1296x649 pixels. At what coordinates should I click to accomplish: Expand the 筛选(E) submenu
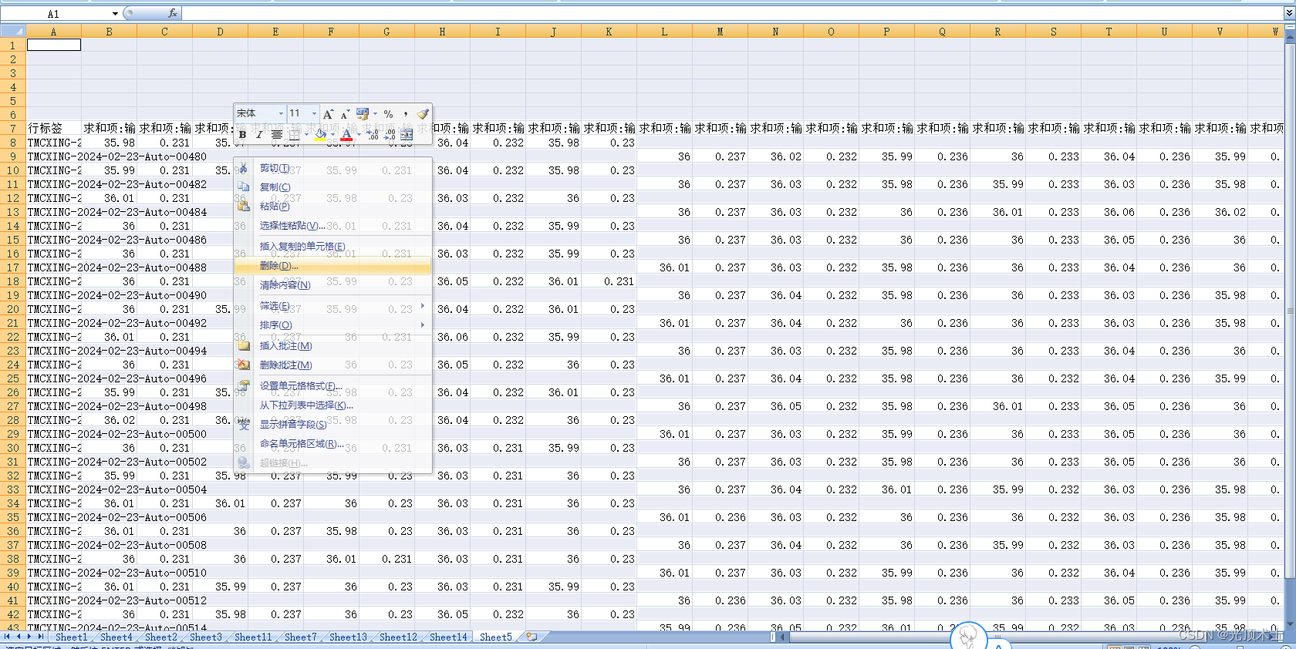(332, 306)
